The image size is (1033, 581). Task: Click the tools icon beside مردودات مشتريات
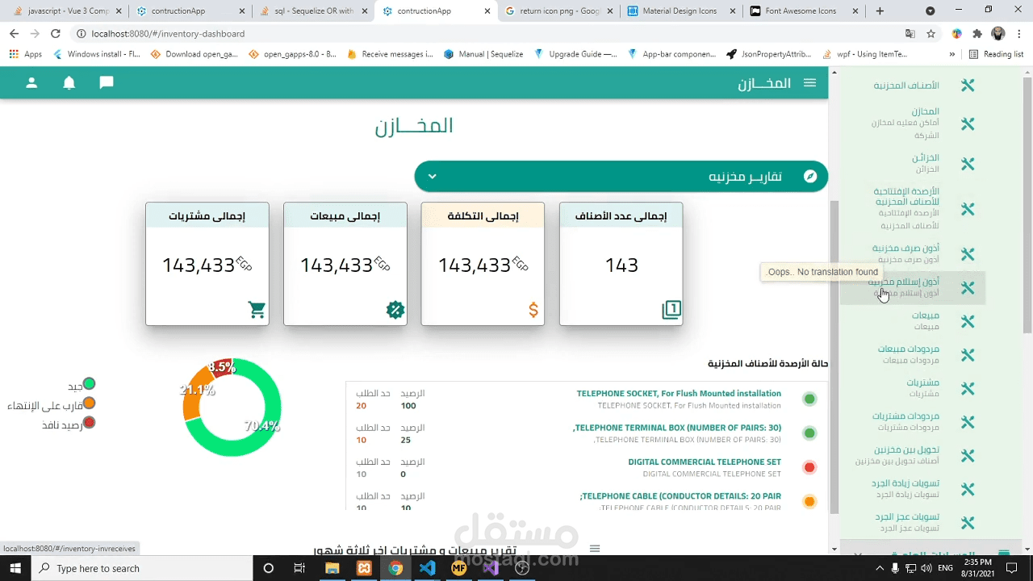tap(968, 422)
